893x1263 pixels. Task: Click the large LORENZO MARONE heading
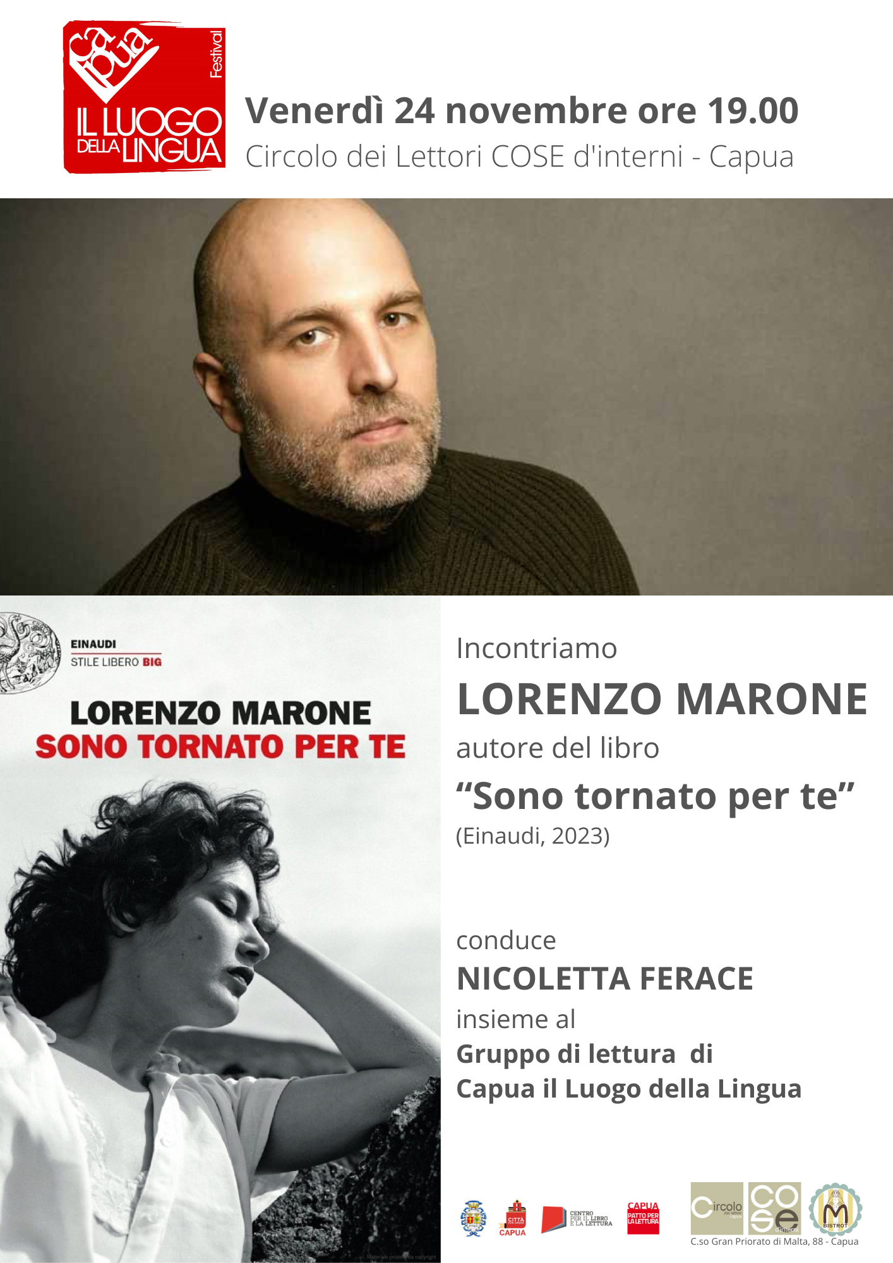coord(662,699)
